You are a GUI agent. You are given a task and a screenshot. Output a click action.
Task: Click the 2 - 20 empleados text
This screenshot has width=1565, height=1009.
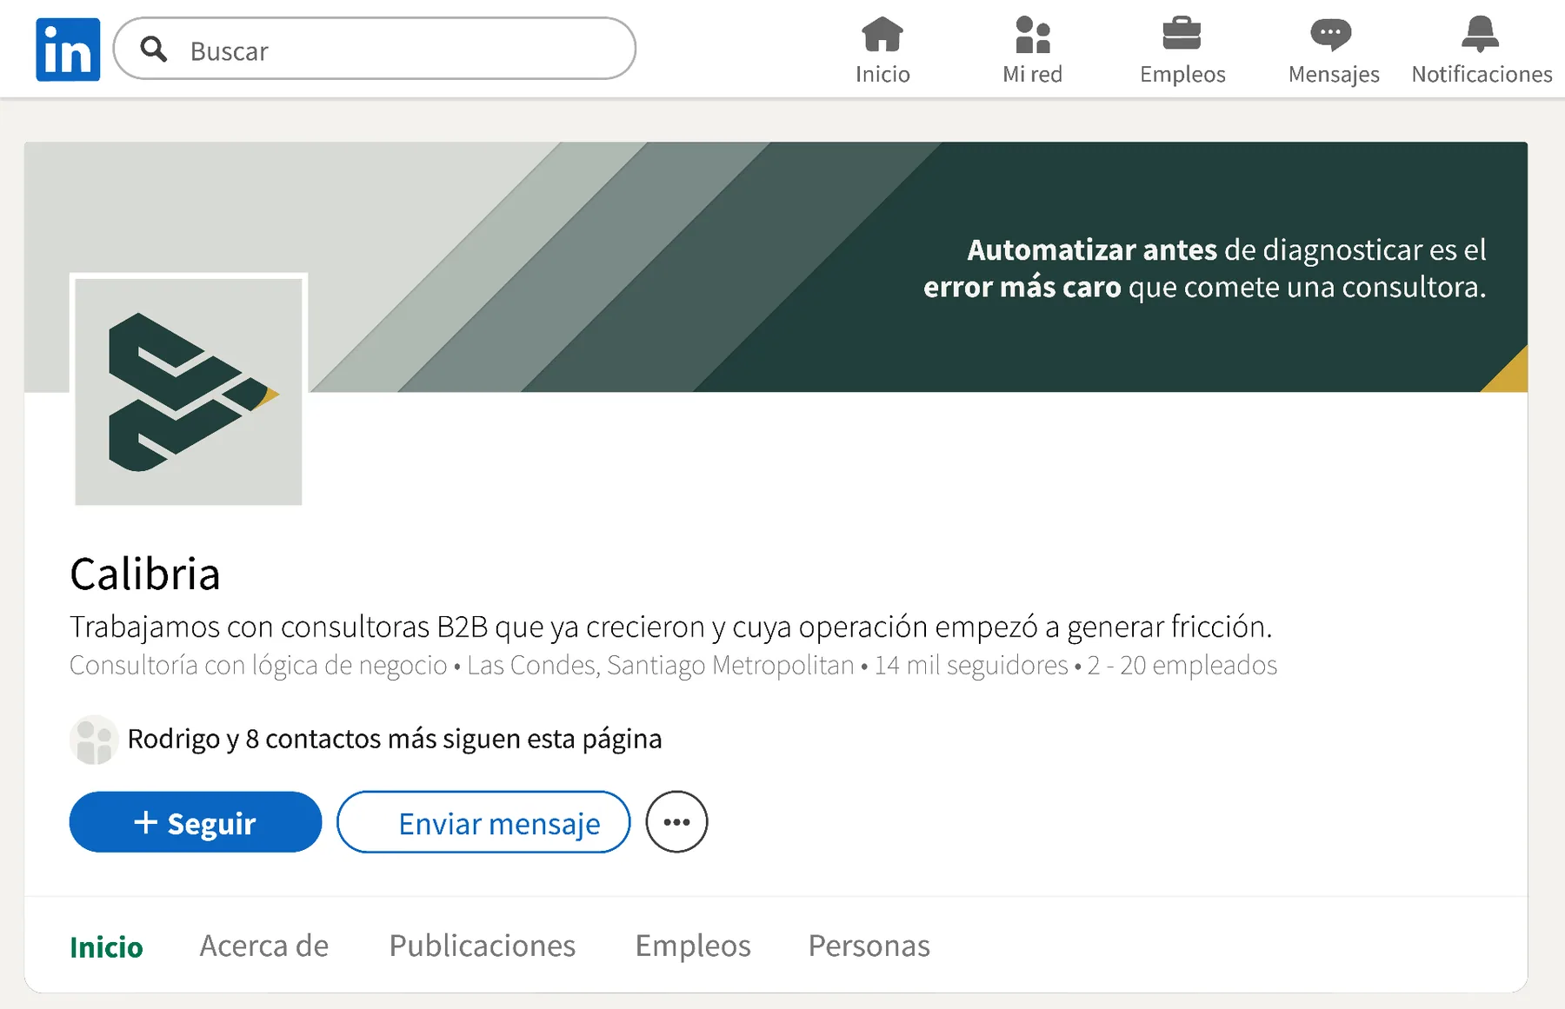(1182, 666)
